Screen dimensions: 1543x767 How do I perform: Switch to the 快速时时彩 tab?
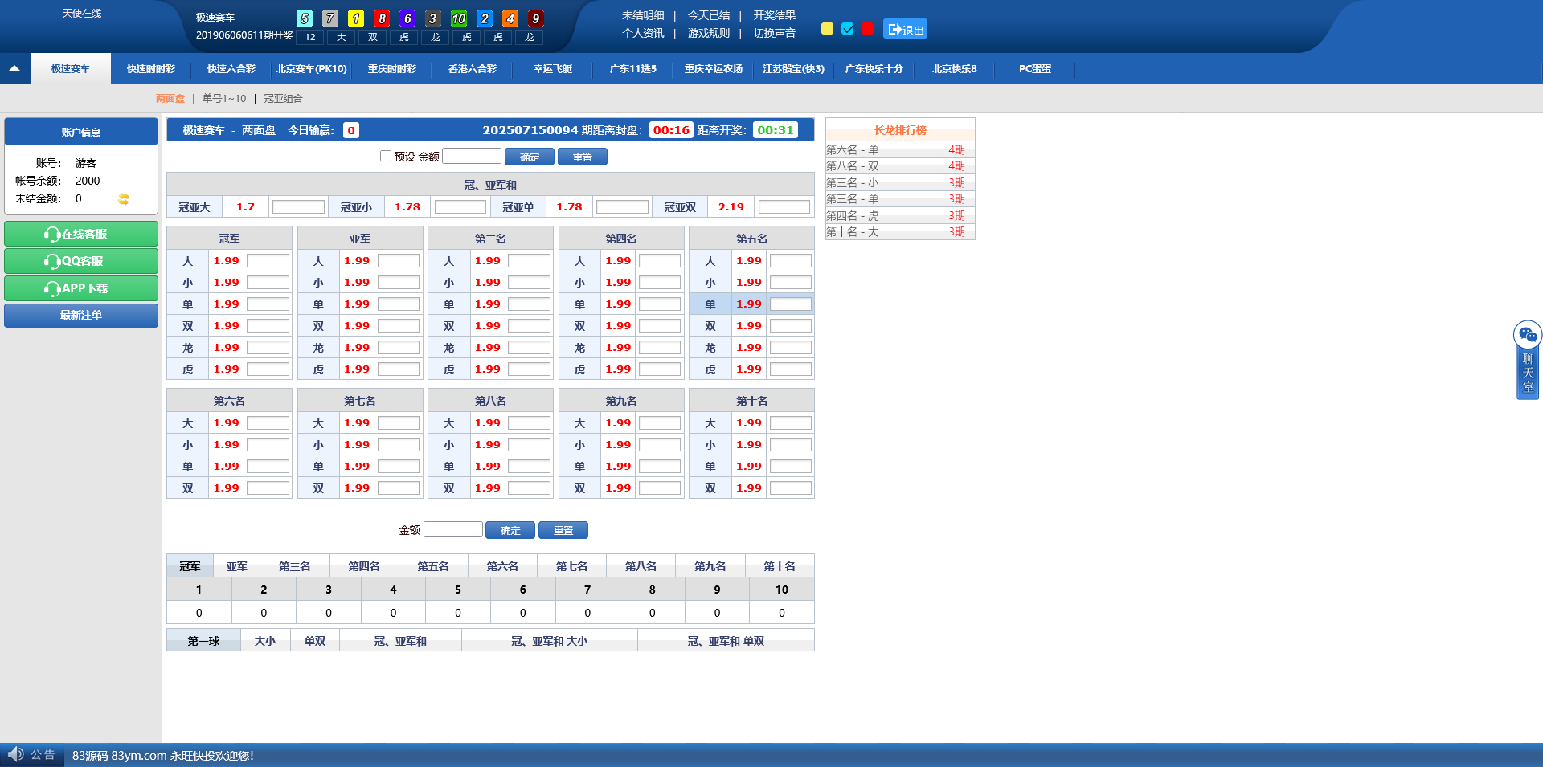coord(151,69)
